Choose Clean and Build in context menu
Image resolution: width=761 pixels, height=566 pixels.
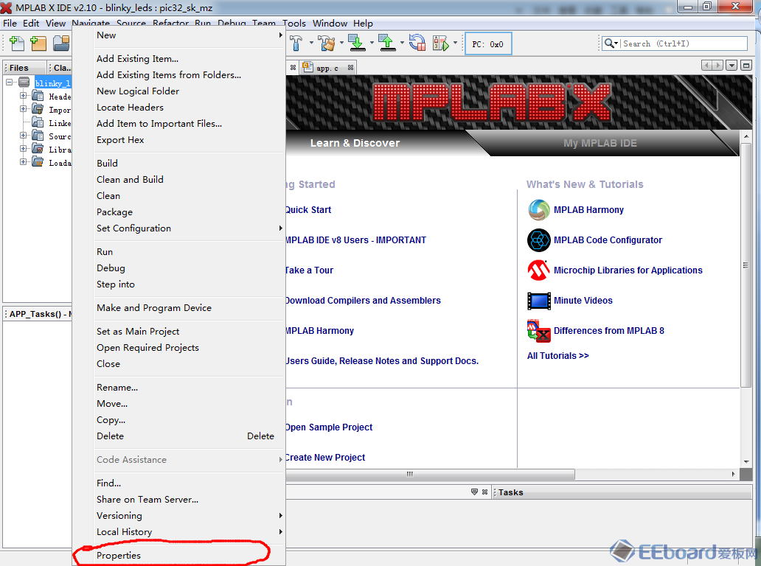pos(130,179)
